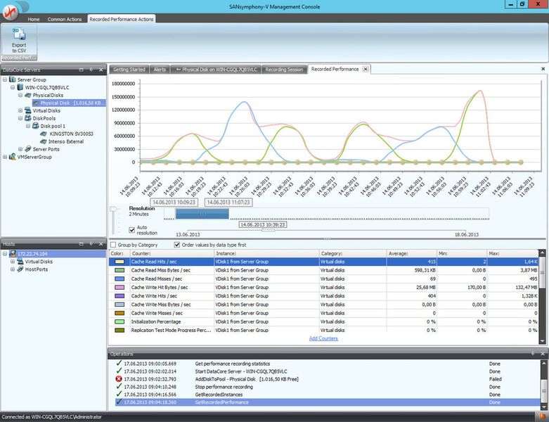Click the Physical Disks folder icon
549x422 pixels.
28,95
